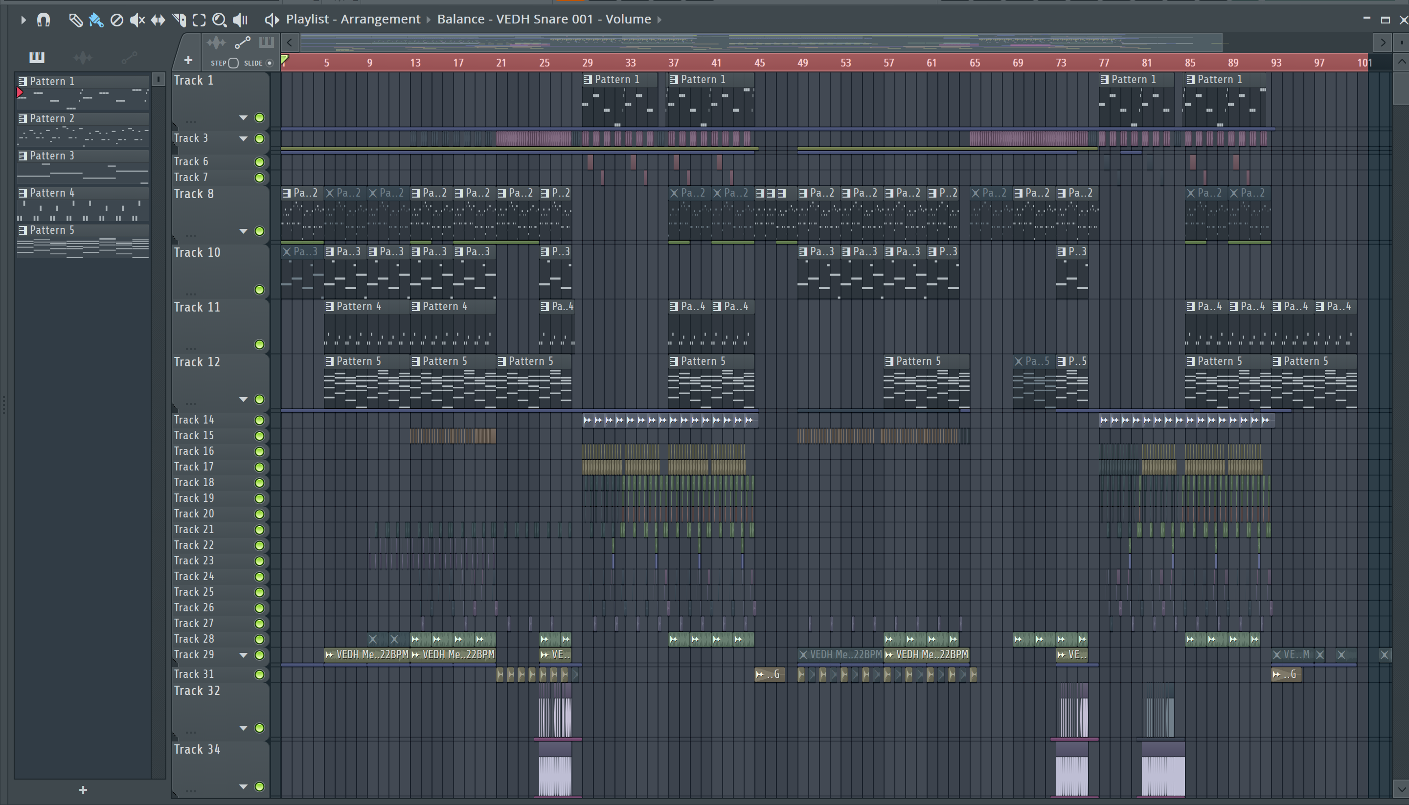Enable the STEP editing toggle
Screen dimensions: 1409x805
coord(233,63)
